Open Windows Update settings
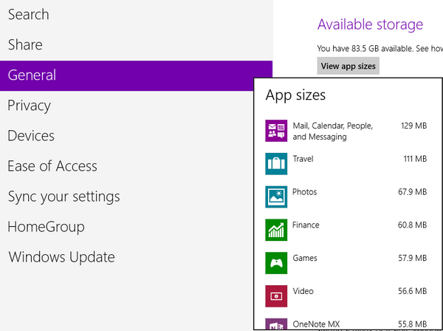443x331 pixels. [x=126, y=257]
